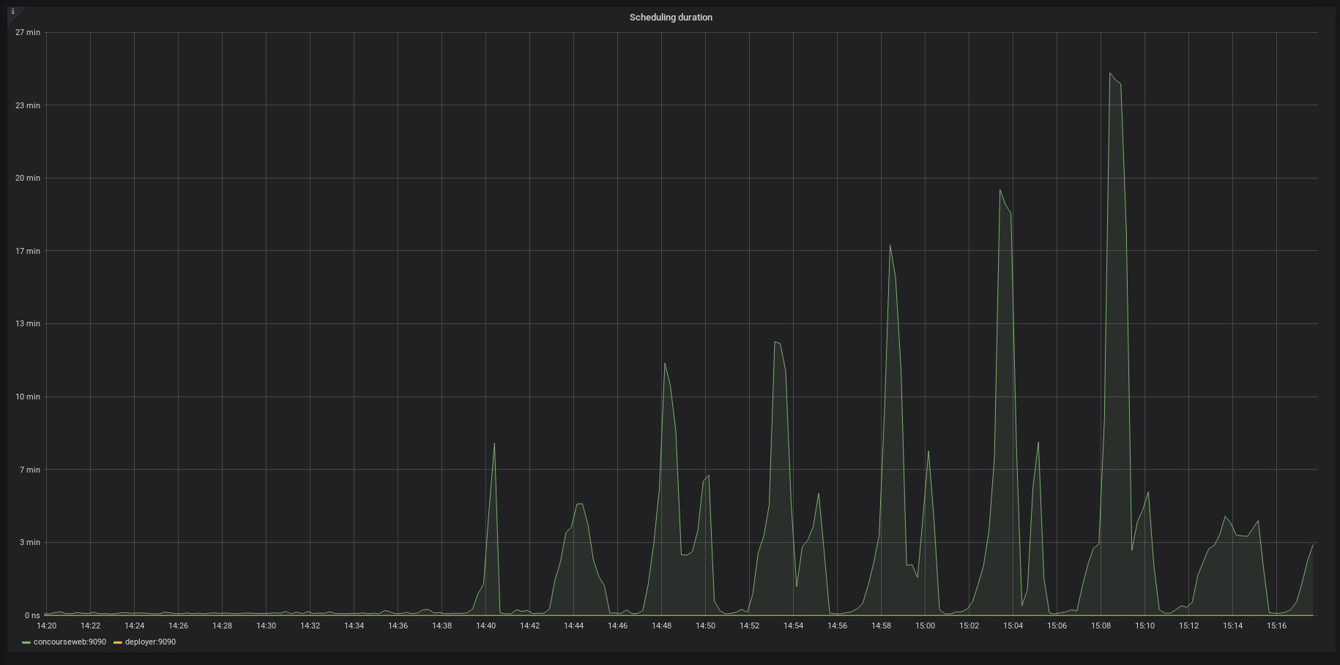This screenshot has width=1340, height=665.
Task: Click the 15:16 tick on the time axis
Action: tap(1277, 625)
